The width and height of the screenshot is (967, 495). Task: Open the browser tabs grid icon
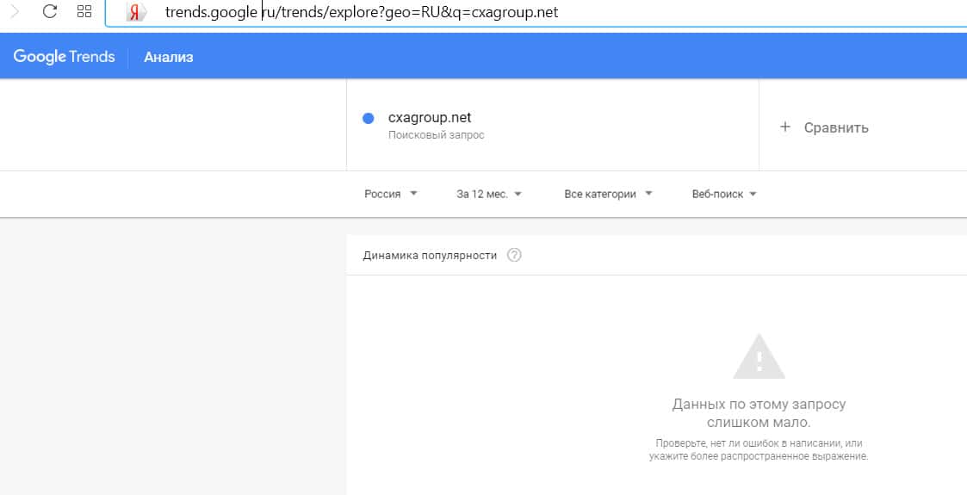tap(84, 12)
